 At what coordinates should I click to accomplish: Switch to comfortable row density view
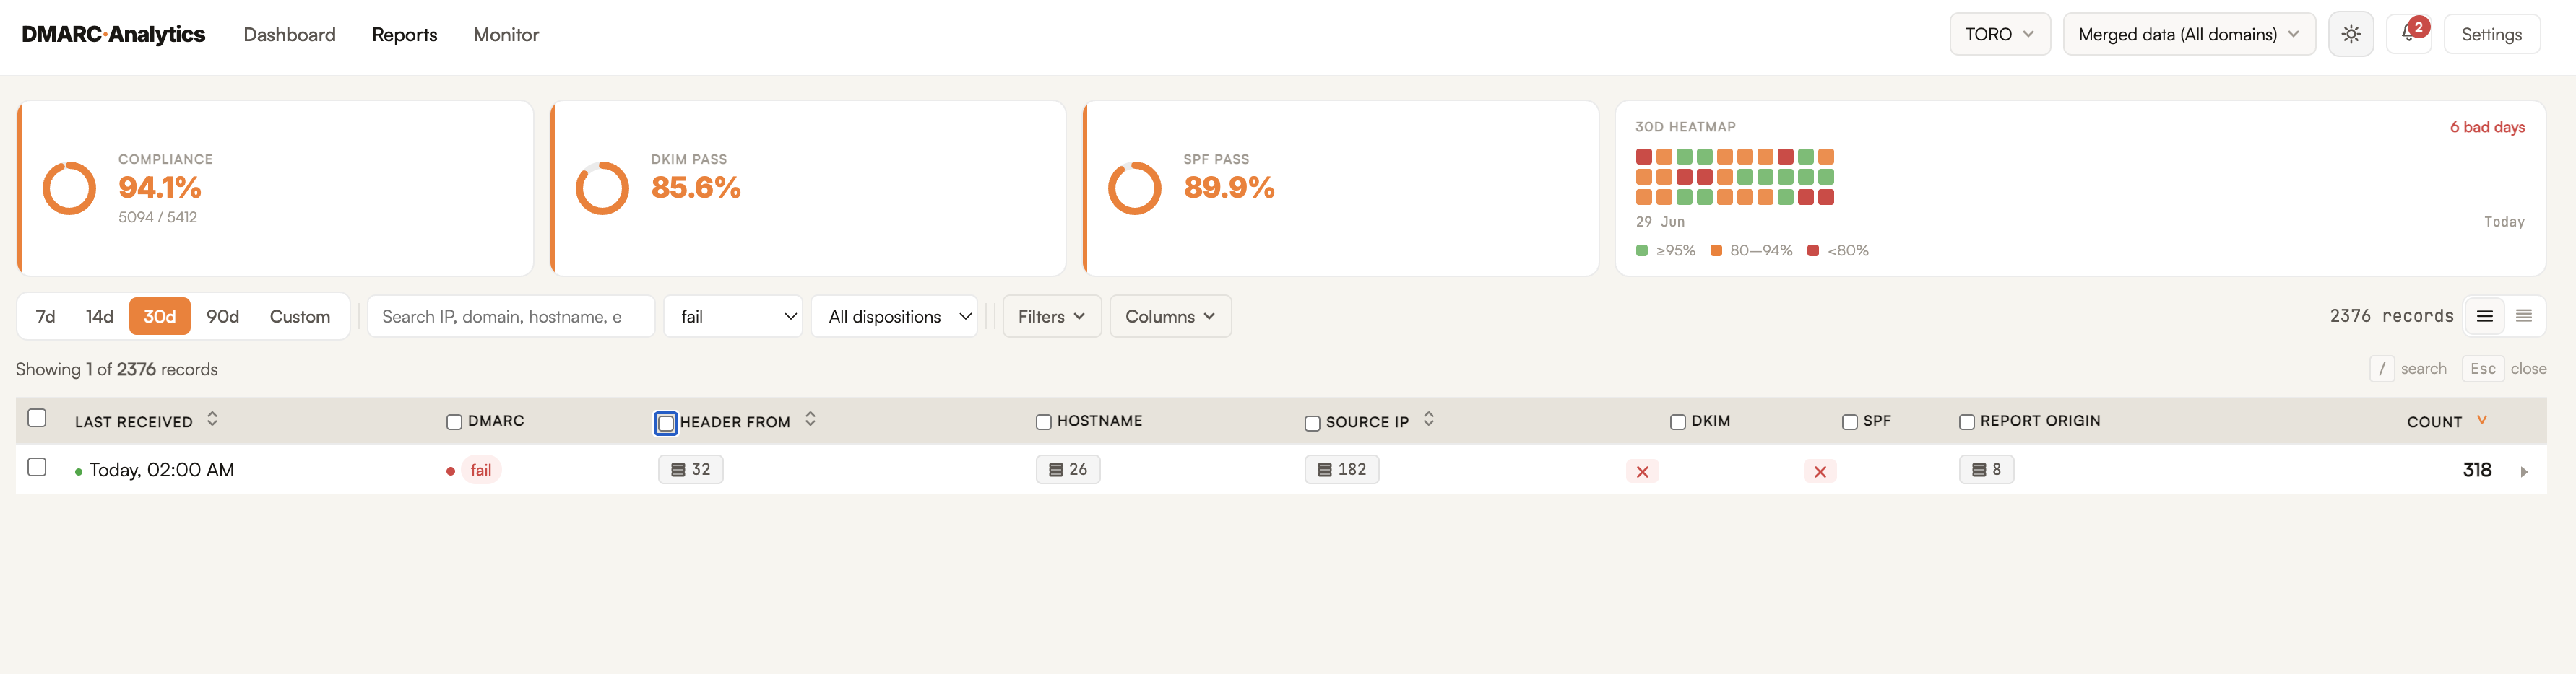click(x=2485, y=317)
